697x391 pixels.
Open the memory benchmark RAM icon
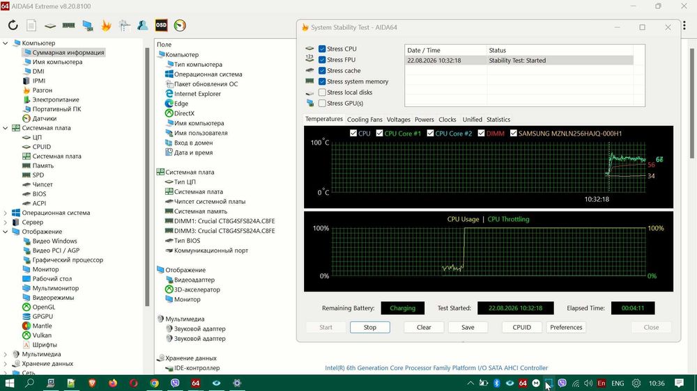click(x=68, y=25)
